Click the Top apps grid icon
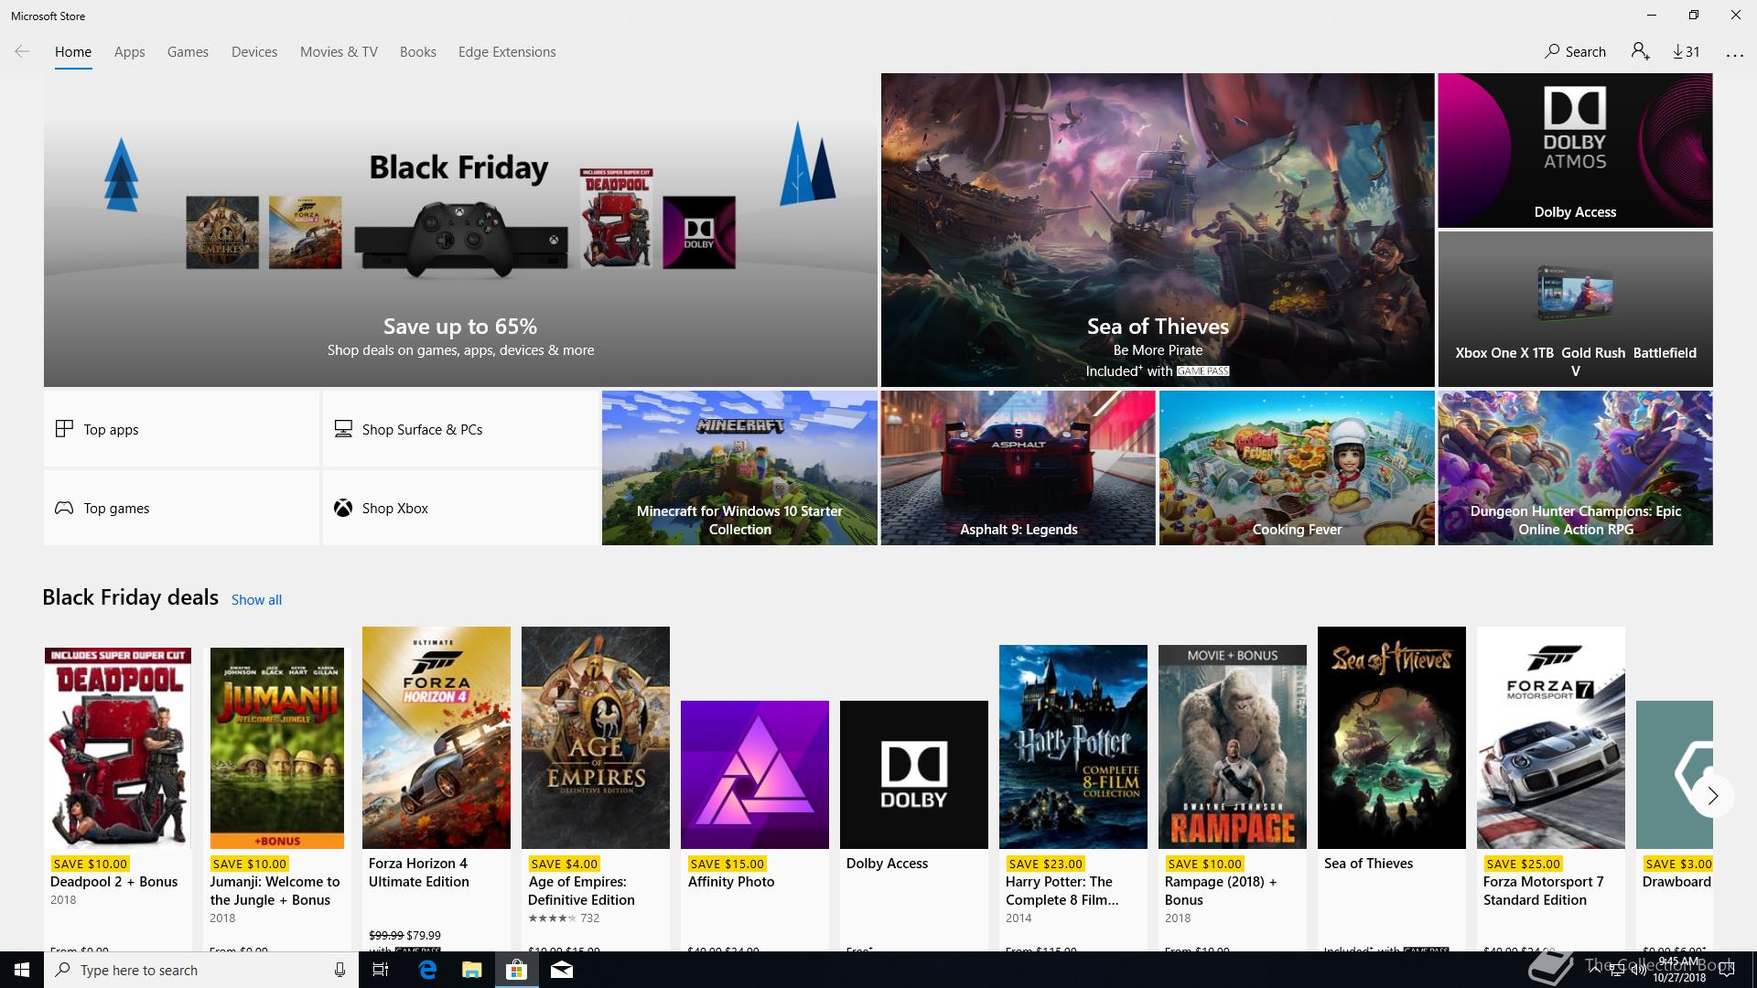 click(x=64, y=428)
